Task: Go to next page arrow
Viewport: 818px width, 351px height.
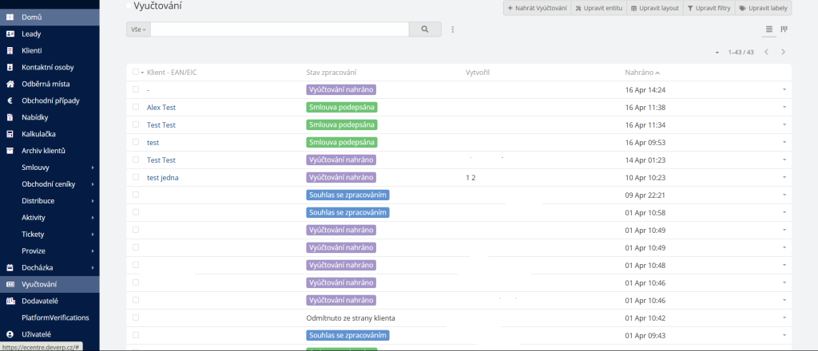Action: 783,52
